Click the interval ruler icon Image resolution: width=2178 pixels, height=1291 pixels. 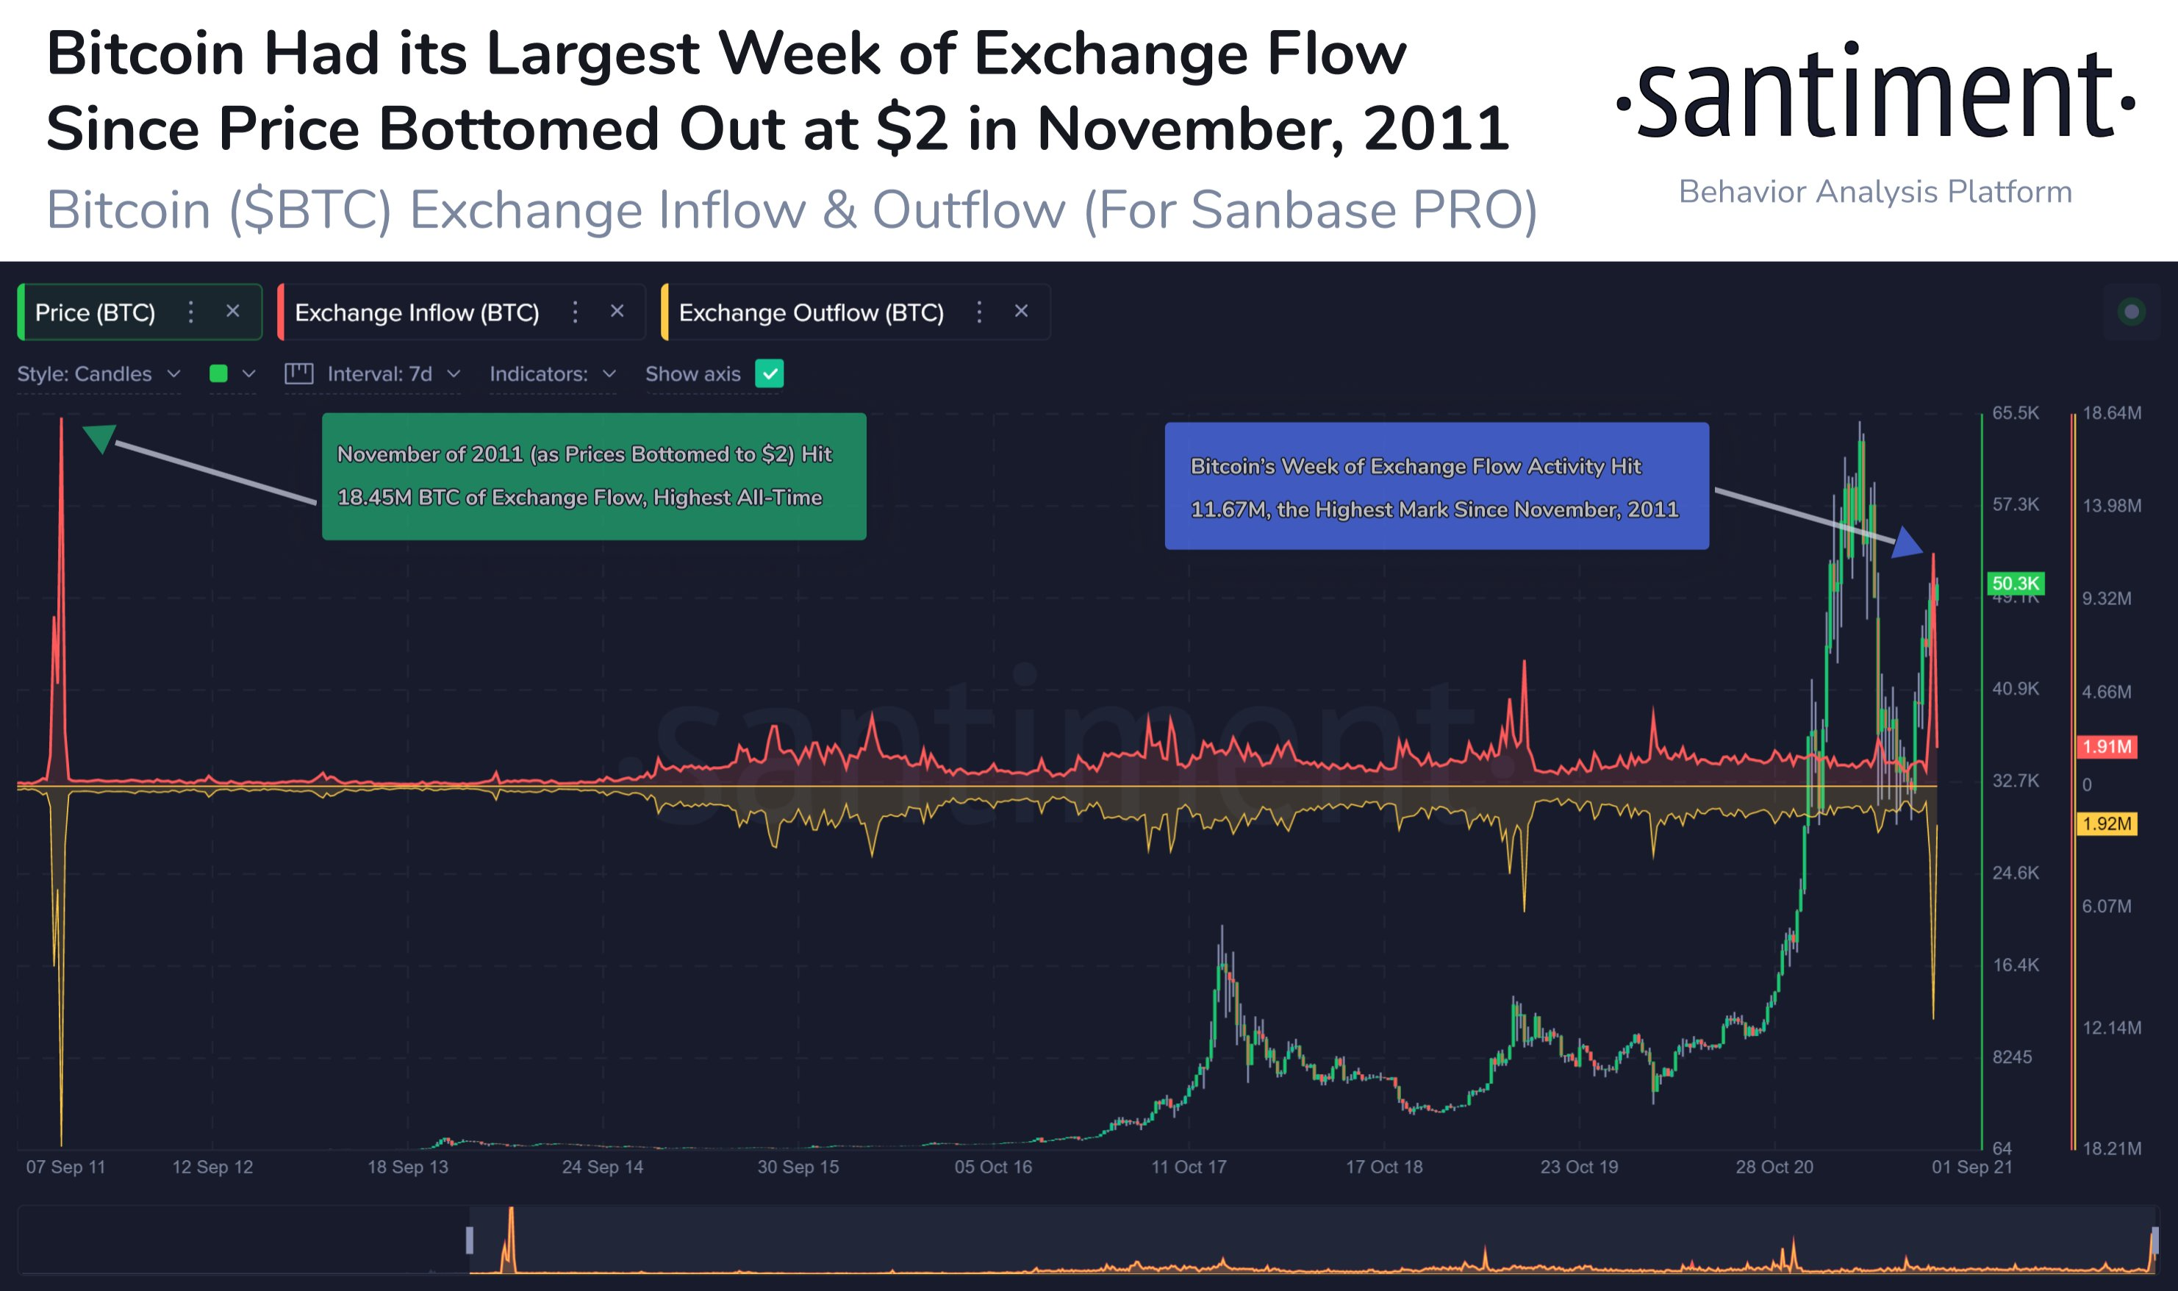point(298,374)
